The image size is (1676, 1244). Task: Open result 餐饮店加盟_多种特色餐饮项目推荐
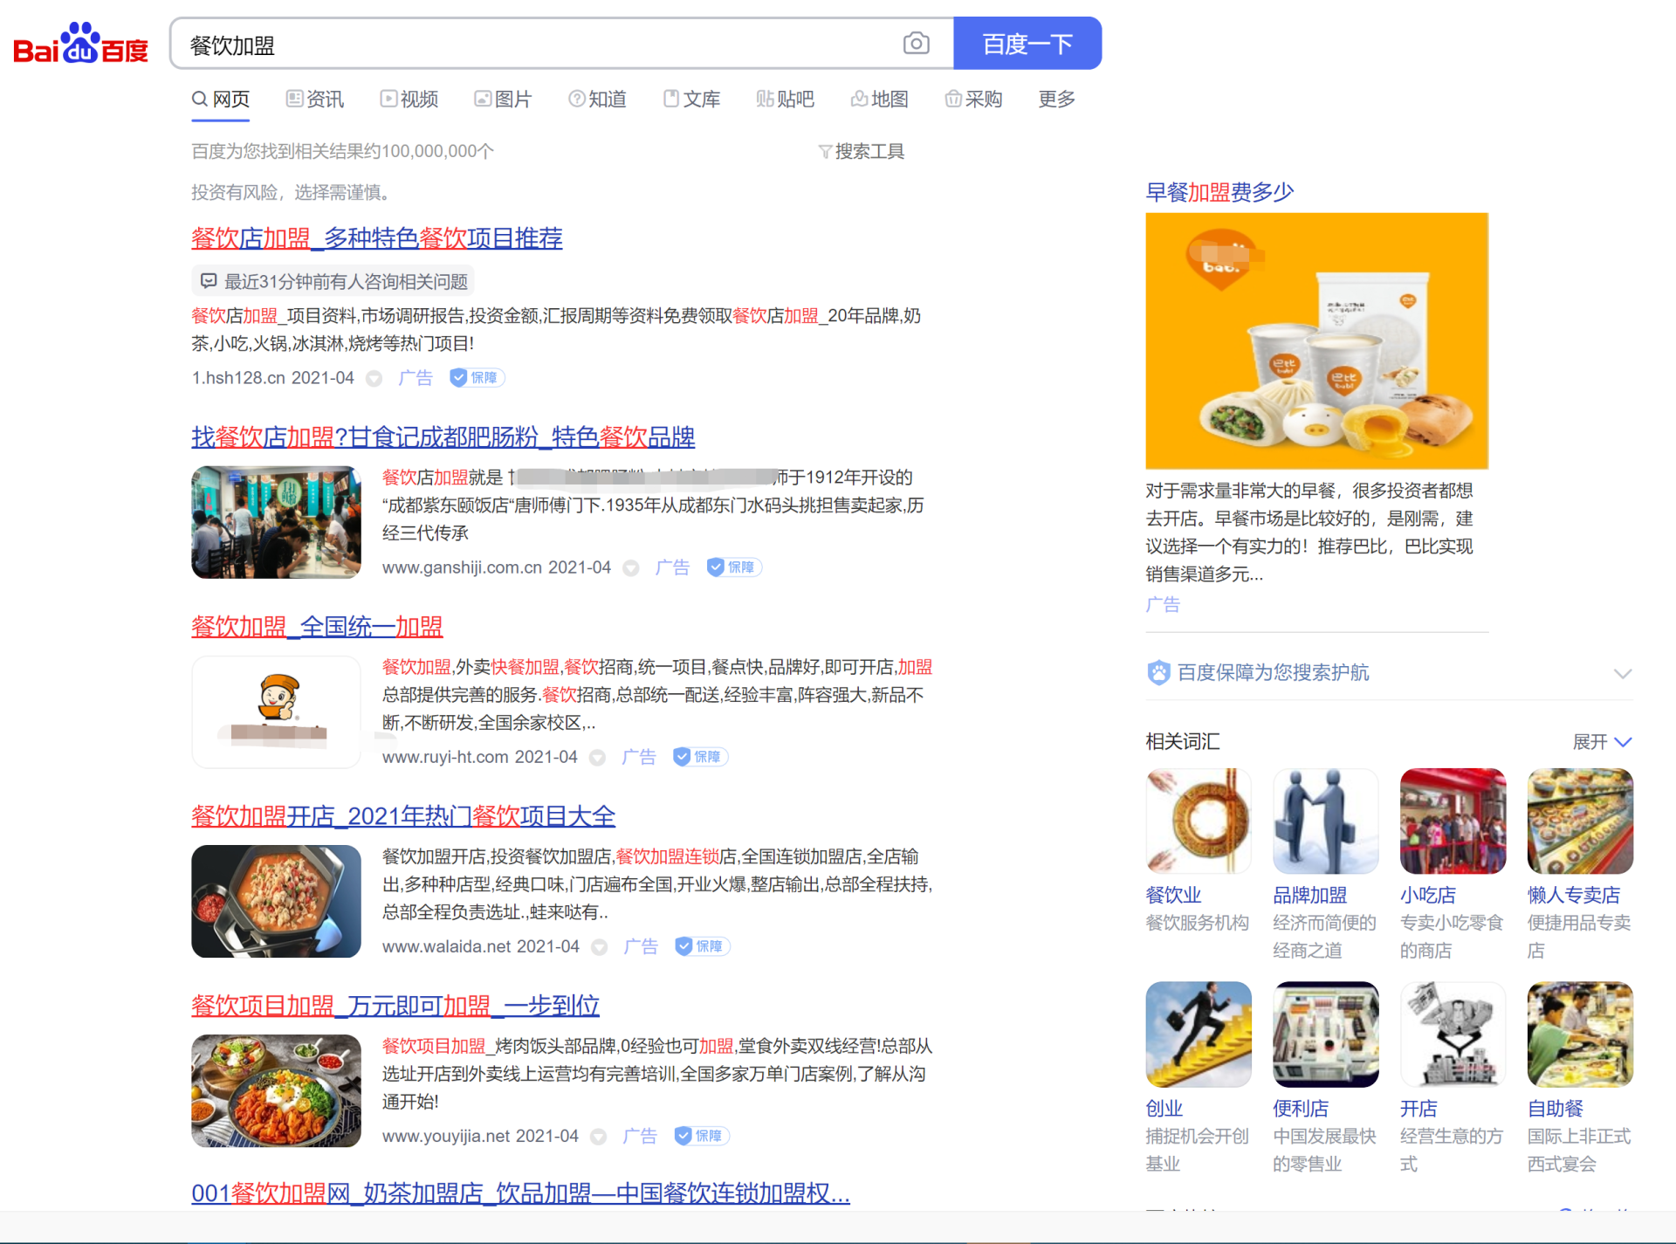pyautogui.click(x=377, y=238)
